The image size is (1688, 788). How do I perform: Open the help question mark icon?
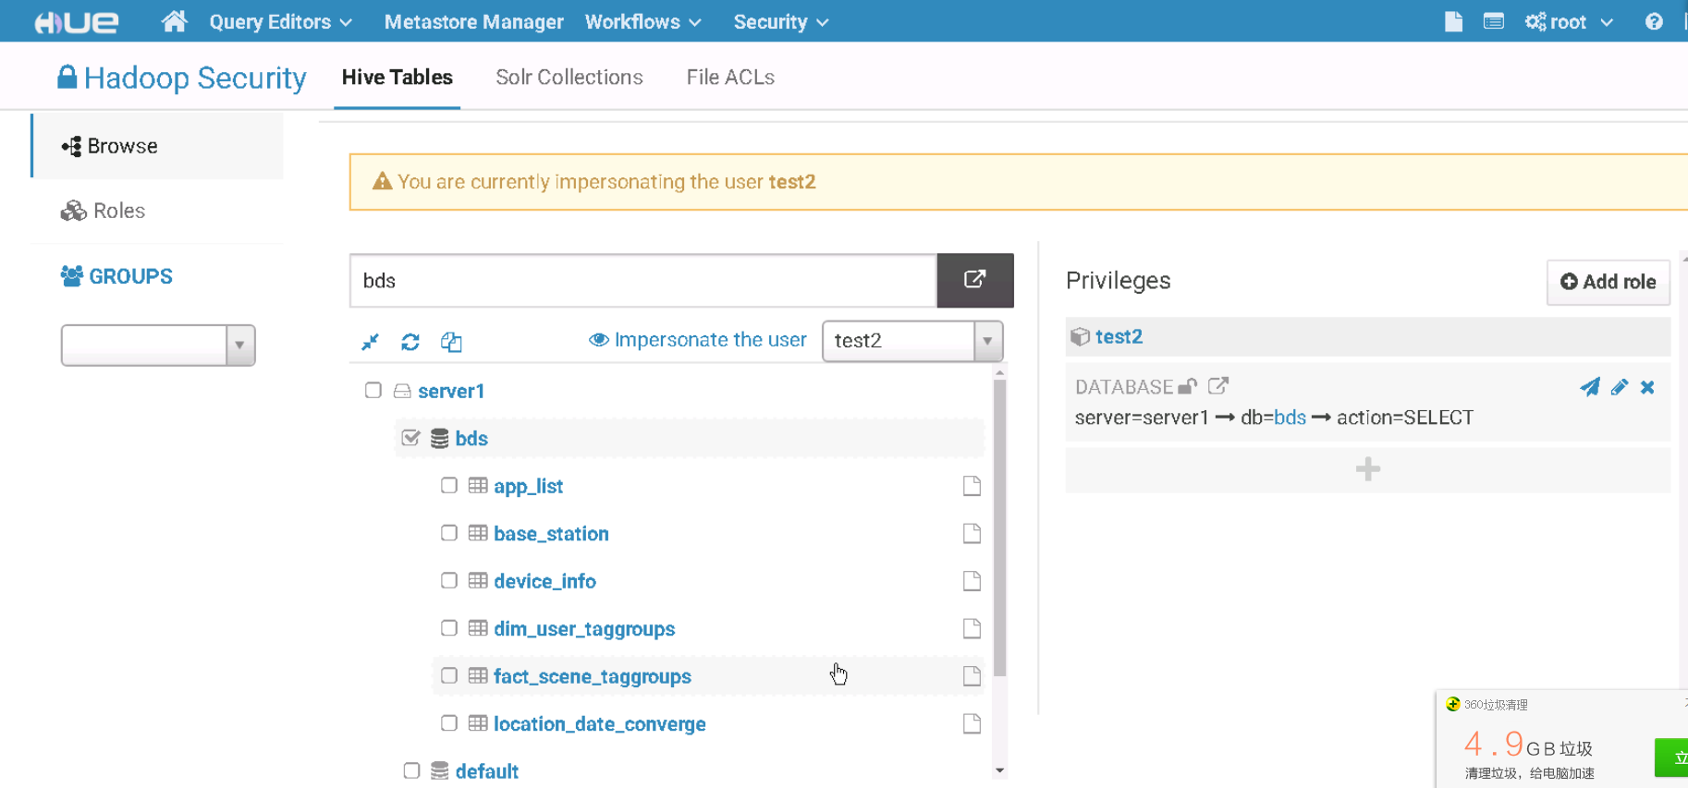1654,21
